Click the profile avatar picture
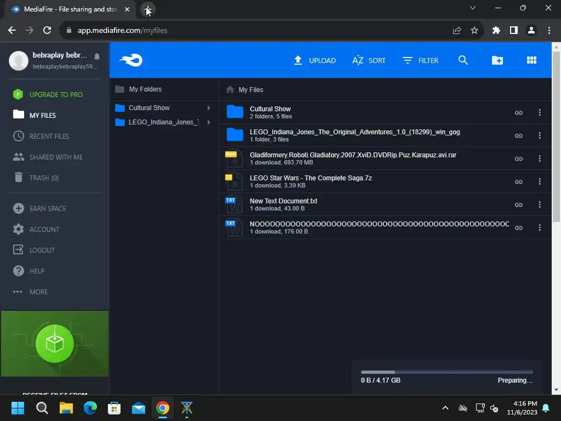The image size is (561, 421). pos(19,60)
